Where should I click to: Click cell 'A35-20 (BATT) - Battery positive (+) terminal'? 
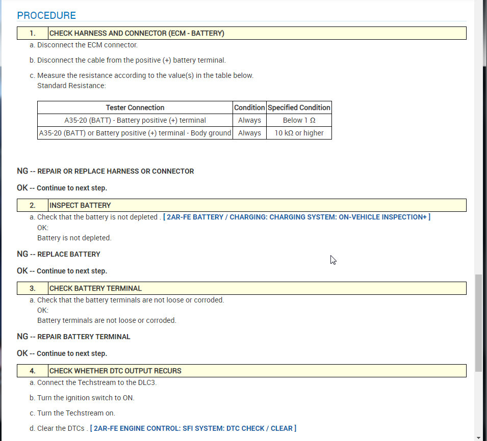coord(135,120)
